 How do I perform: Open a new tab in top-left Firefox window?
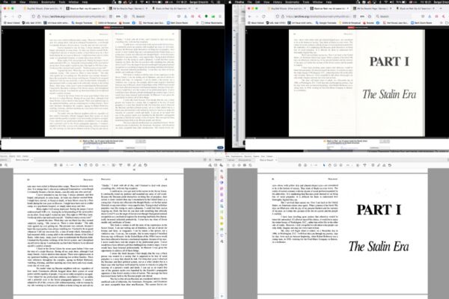pyautogui.click(x=196, y=8)
